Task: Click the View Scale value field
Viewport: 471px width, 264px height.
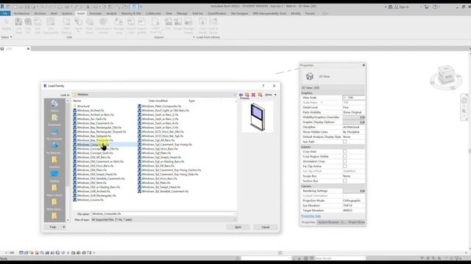Action: tap(354, 98)
